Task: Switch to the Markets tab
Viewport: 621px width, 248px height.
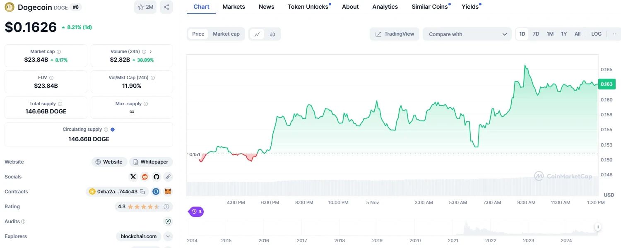Action: coord(233,7)
